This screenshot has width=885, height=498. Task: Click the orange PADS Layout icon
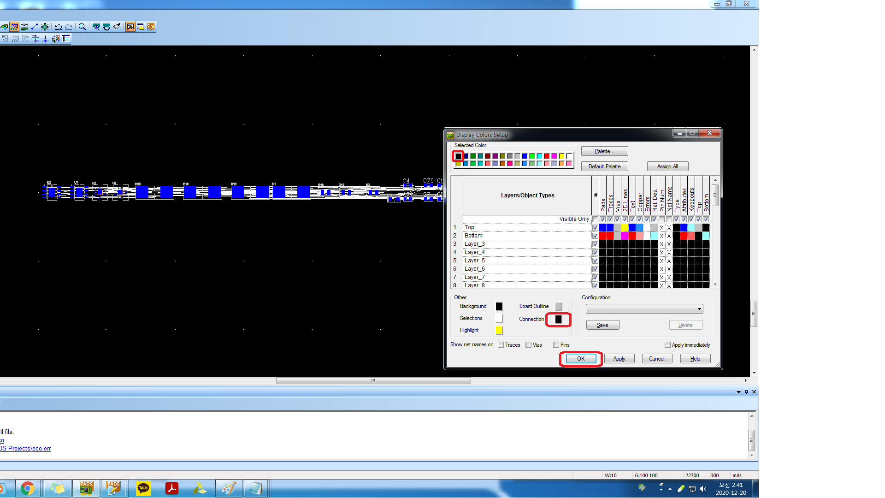(x=151, y=27)
